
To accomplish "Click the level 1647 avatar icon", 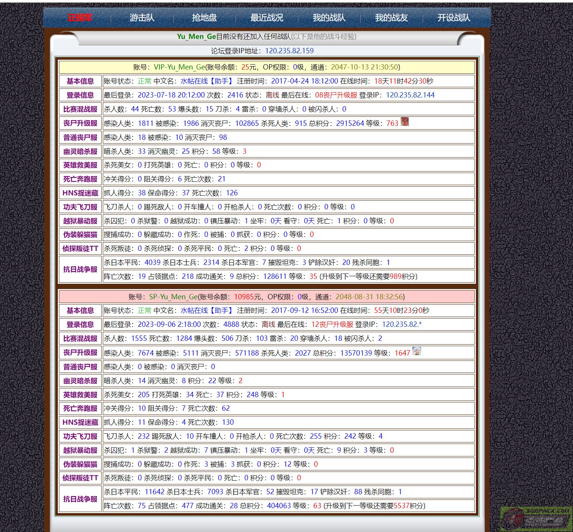I will [x=417, y=351].
